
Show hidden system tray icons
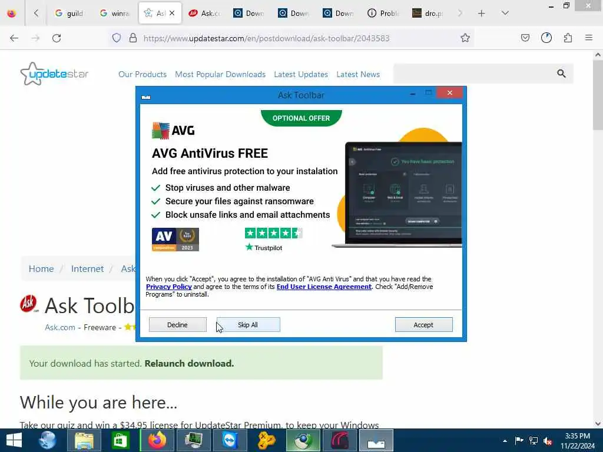pos(505,441)
